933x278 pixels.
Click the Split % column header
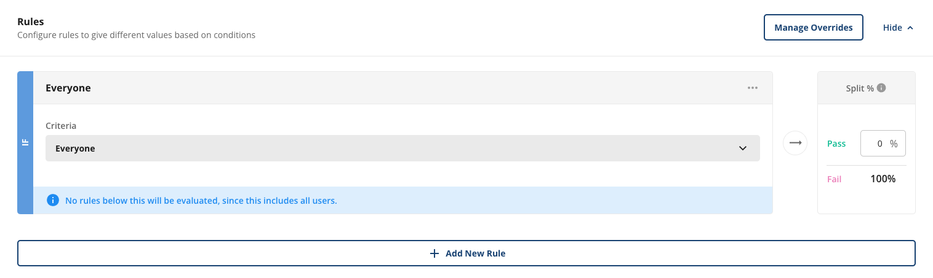[860, 88]
